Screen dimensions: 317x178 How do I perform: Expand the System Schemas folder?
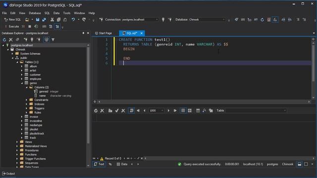coord(12,54)
